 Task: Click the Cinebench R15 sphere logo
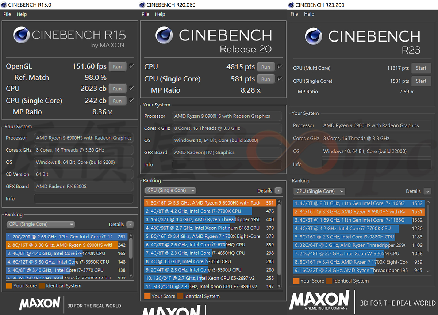point(22,35)
